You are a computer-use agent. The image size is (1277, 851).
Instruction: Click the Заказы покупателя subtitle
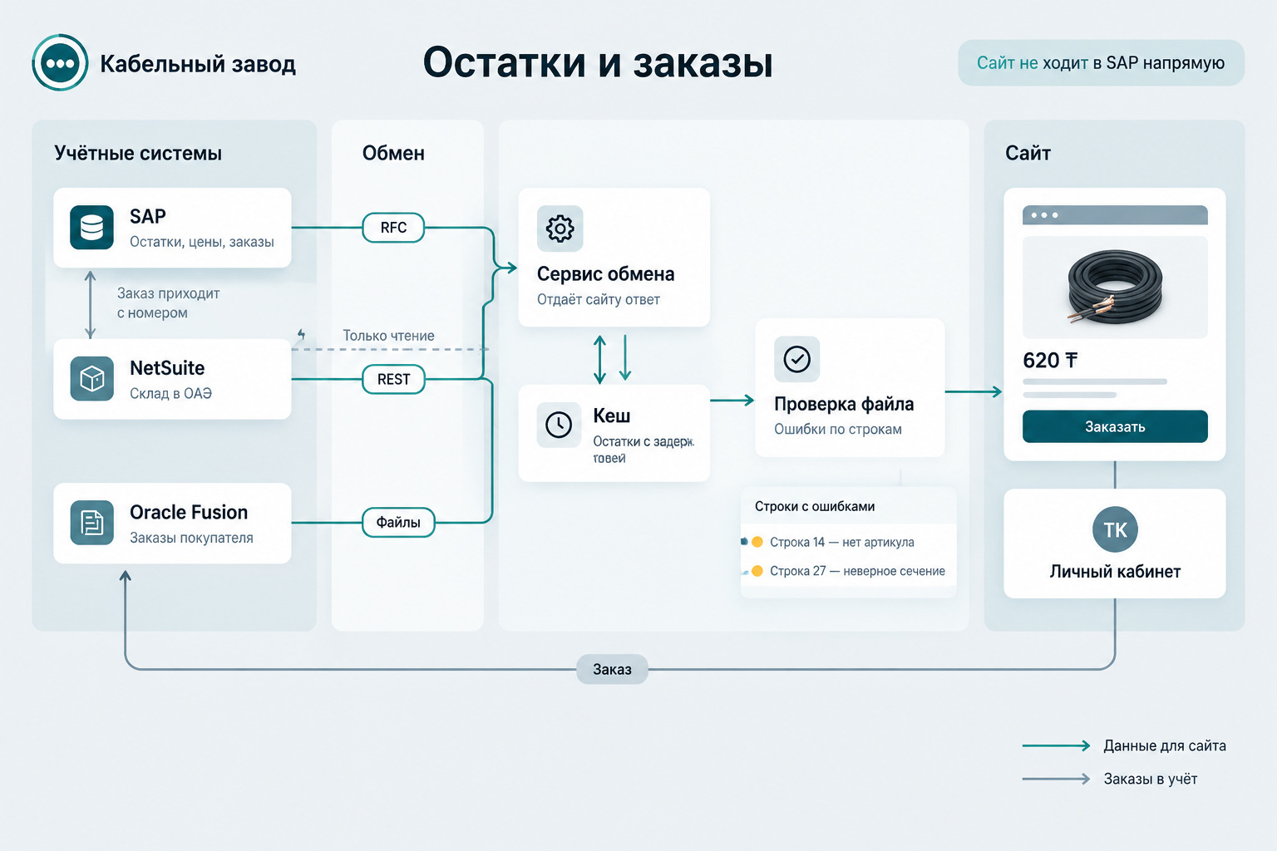pyautogui.click(x=191, y=538)
